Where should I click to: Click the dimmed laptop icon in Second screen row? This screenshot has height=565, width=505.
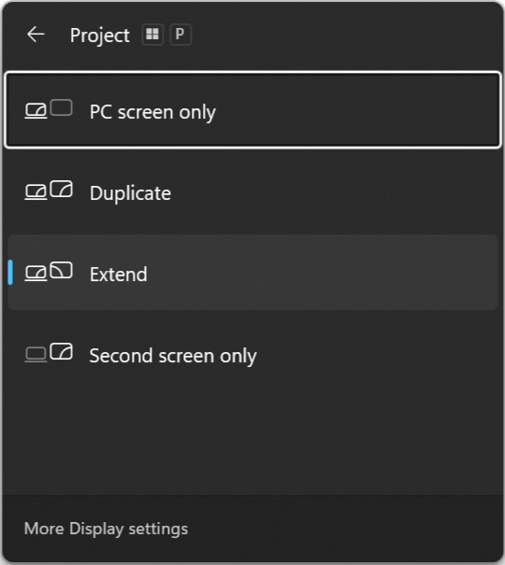pos(36,354)
